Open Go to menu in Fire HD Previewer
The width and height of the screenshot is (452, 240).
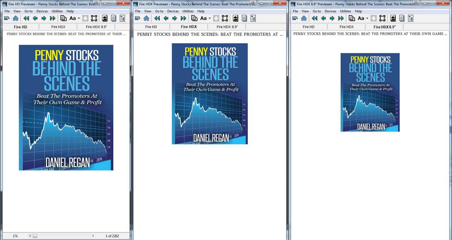click(28, 11)
